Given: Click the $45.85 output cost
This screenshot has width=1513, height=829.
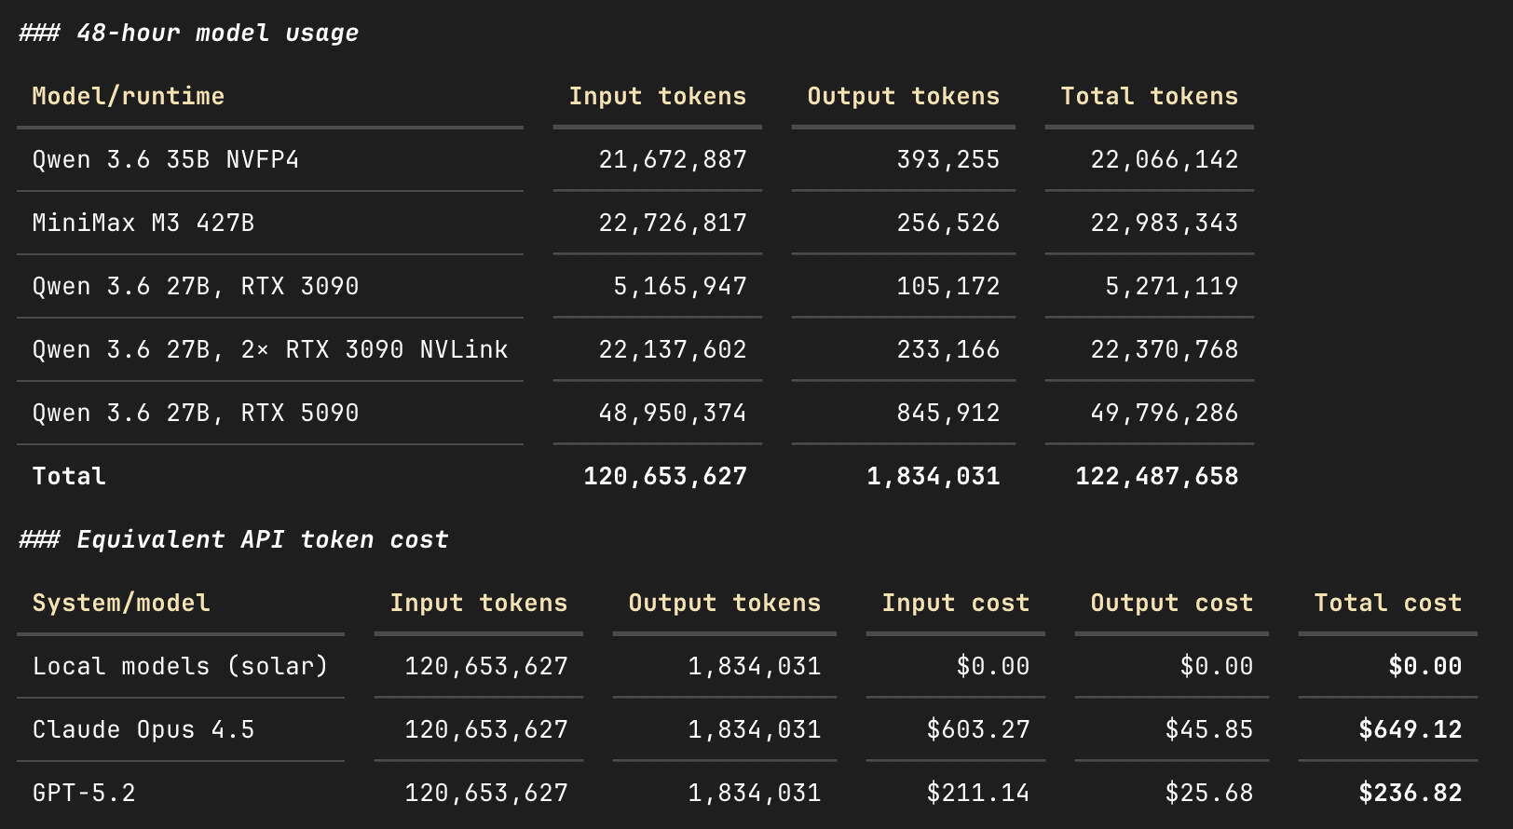Looking at the screenshot, I should [1209, 729].
